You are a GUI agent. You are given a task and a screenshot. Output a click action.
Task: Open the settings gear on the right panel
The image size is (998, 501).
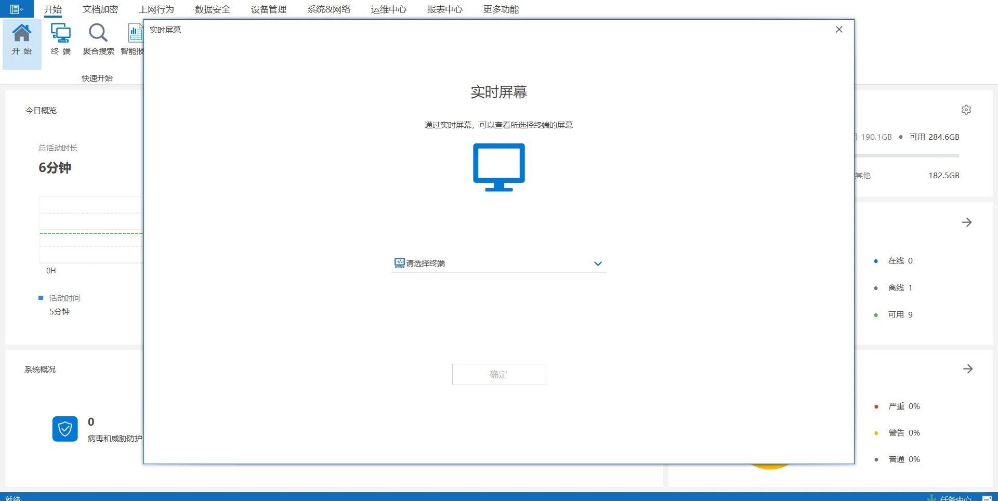[x=966, y=109]
